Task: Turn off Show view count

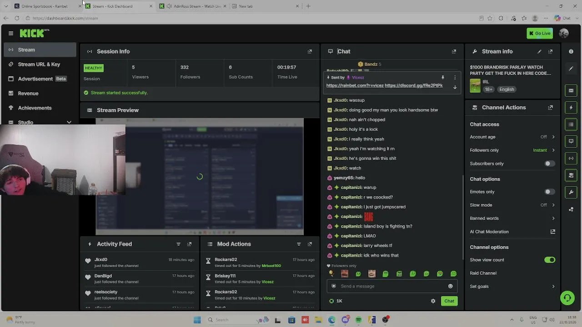Action: [x=550, y=260]
